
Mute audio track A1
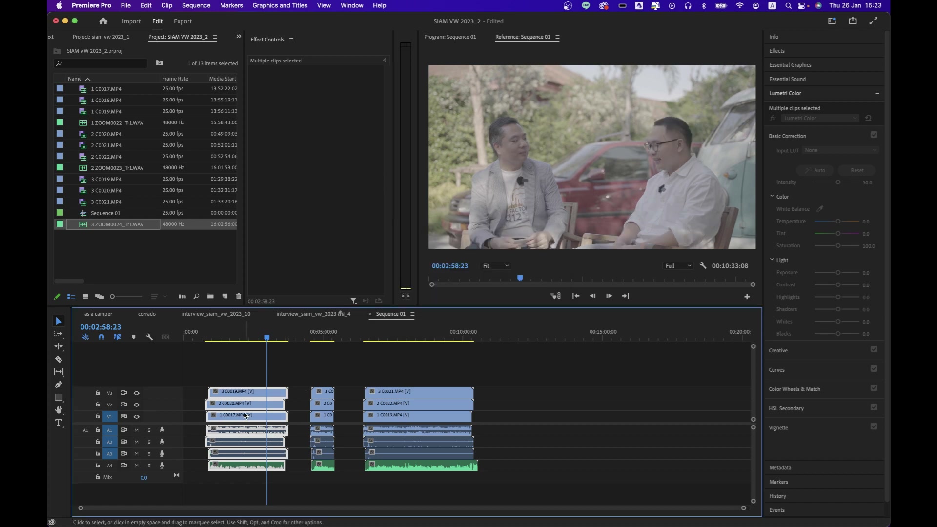(x=137, y=430)
